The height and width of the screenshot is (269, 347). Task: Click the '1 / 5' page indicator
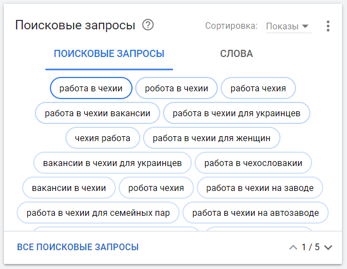(311, 247)
